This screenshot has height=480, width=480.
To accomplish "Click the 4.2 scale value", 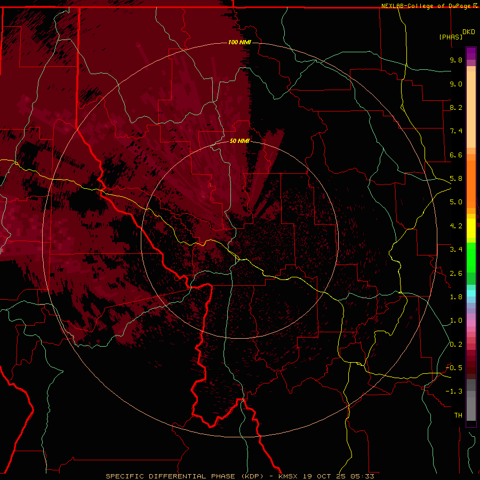I will coord(456,226).
